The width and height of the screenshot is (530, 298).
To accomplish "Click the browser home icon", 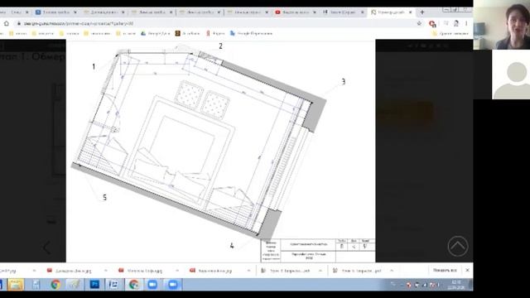I will 7,23.
